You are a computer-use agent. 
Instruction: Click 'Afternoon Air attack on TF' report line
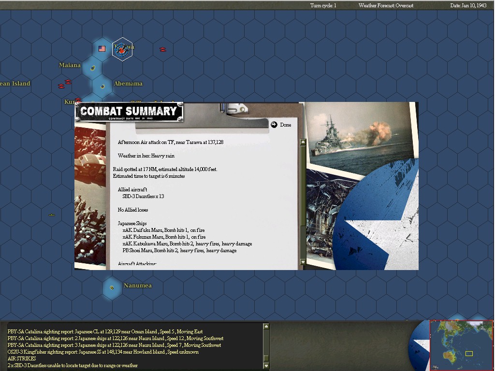(171, 143)
